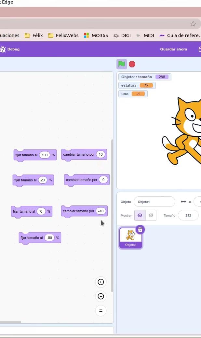The height and width of the screenshot is (338, 201).
Task: Click the 'uno' variable monitor
Action: (133, 94)
